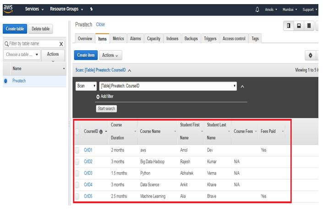Check the CrID2 row checkbox

click(77, 162)
